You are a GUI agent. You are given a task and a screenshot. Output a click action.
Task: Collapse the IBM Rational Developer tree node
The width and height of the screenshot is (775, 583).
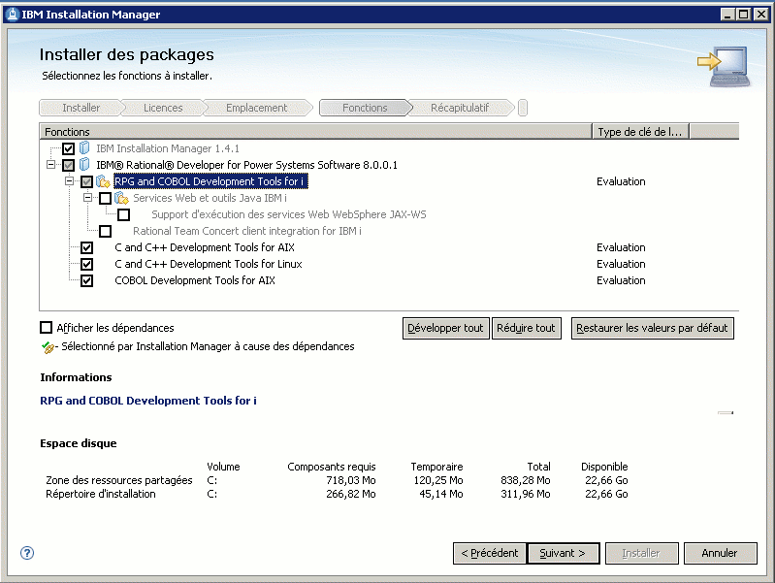[x=51, y=165]
